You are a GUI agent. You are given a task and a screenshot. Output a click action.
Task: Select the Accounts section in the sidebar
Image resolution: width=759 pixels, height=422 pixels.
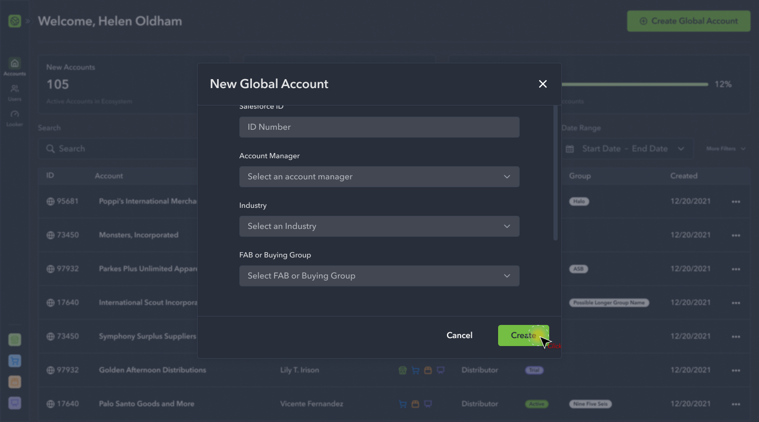[14, 64]
